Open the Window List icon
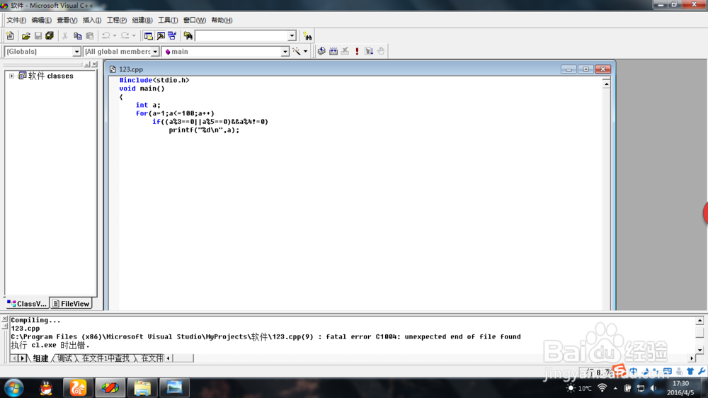 point(172,35)
